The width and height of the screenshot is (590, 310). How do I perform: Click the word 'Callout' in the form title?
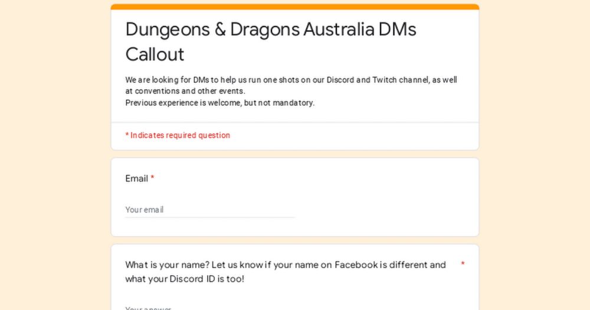click(x=155, y=54)
